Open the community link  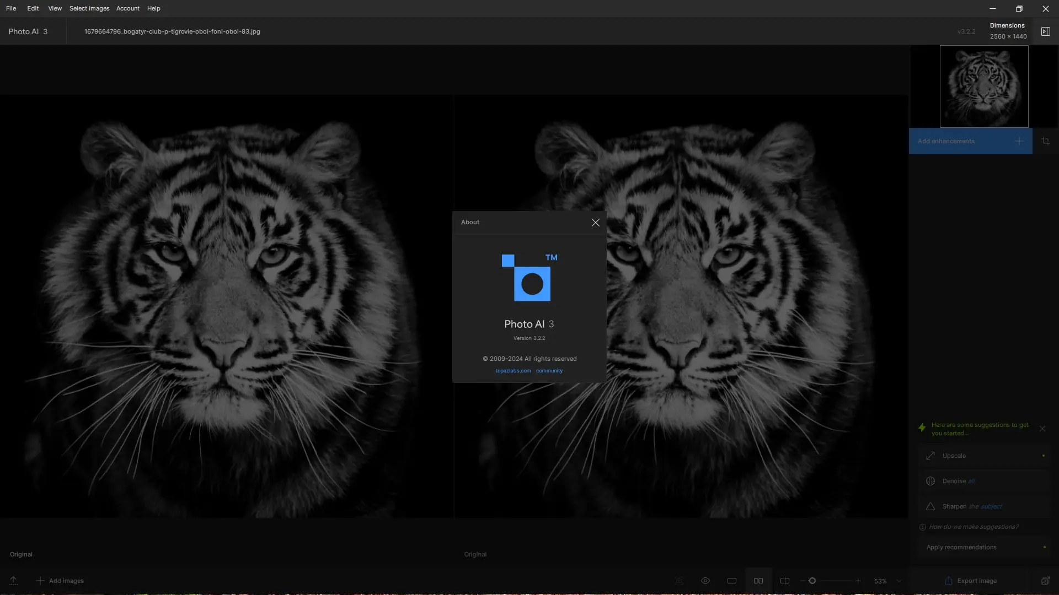(x=549, y=371)
